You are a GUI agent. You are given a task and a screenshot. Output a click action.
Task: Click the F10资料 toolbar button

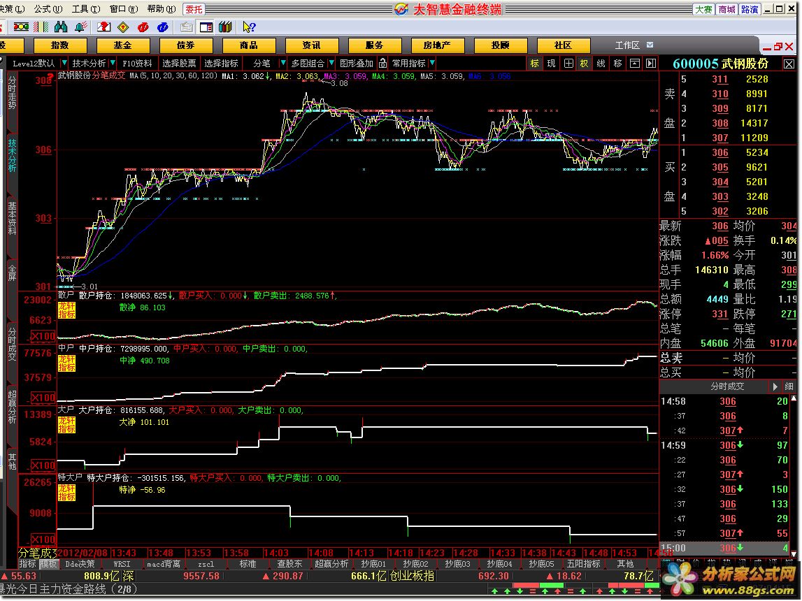click(x=137, y=64)
